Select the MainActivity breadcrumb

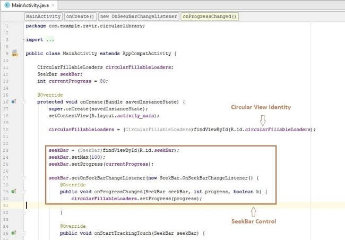[44, 16]
